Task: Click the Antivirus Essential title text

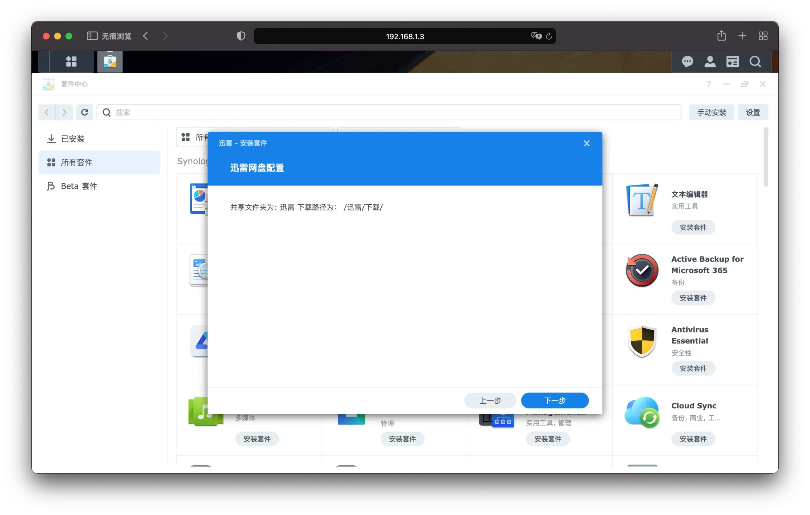Action: point(690,335)
